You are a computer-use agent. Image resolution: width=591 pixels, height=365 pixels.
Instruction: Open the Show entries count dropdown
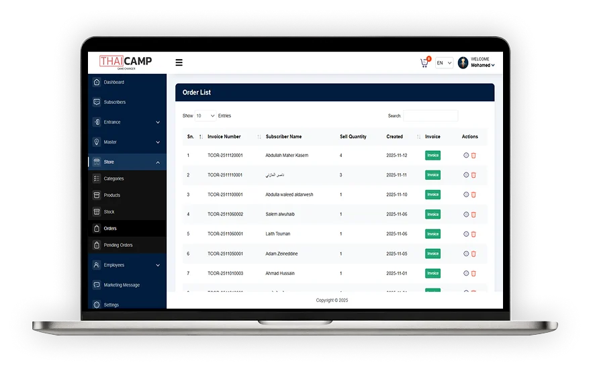tap(206, 116)
